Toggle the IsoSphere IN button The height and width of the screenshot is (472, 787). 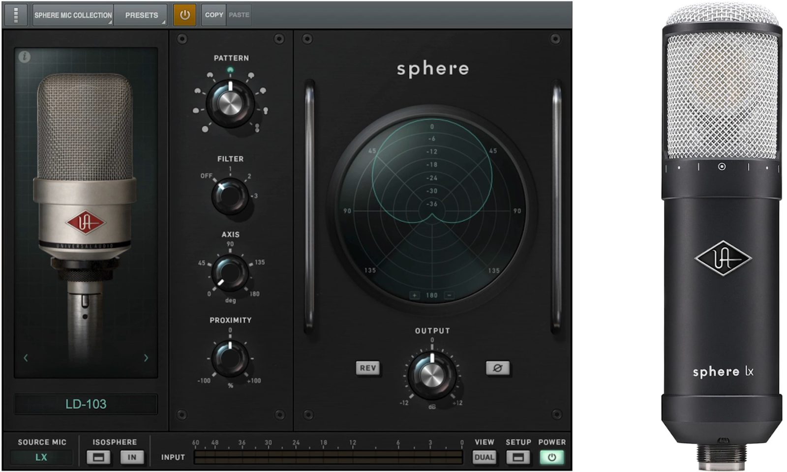coord(132,457)
